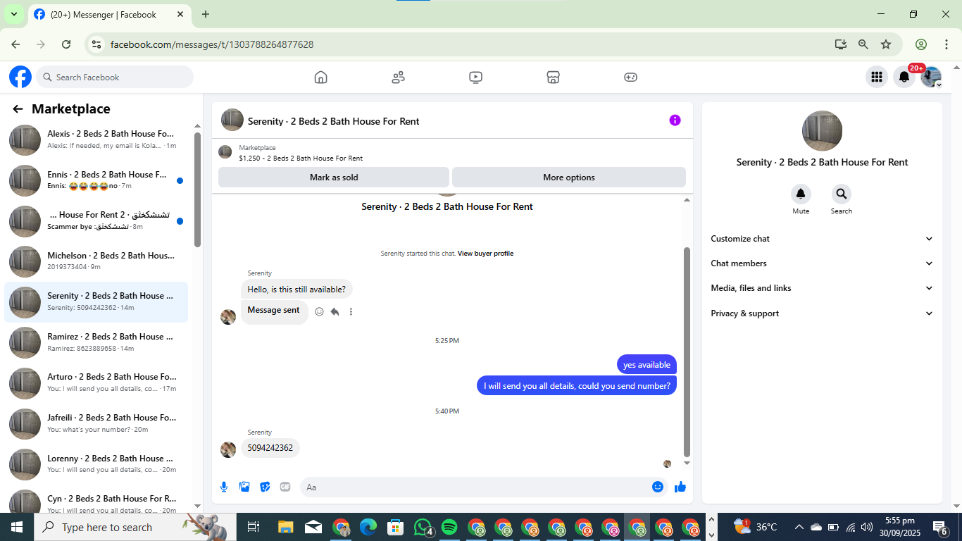The image size is (962, 541).
Task: Click the Windows taskbar search box
Action: click(134, 527)
